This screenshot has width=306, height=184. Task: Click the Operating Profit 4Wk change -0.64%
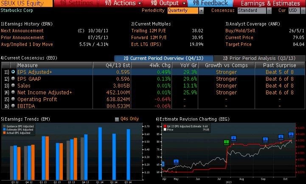point(163,99)
